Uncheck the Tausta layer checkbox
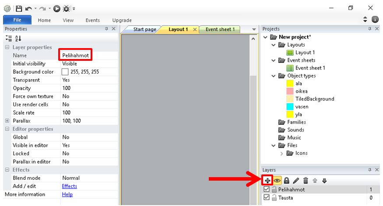383x206 pixels. (x=267, y=198)
